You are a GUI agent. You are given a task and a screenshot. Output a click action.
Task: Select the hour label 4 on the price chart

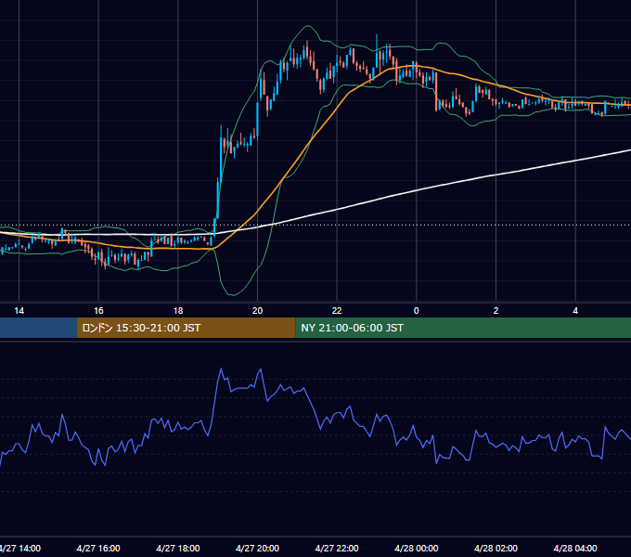pos(575,311)
